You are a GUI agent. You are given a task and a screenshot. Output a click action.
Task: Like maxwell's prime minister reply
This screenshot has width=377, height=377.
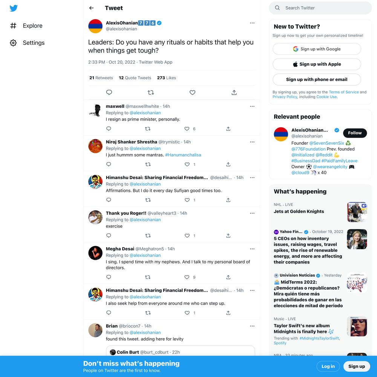tap(187, 129)
